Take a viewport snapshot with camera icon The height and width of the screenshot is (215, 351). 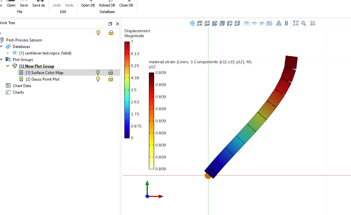pos(269,23)
